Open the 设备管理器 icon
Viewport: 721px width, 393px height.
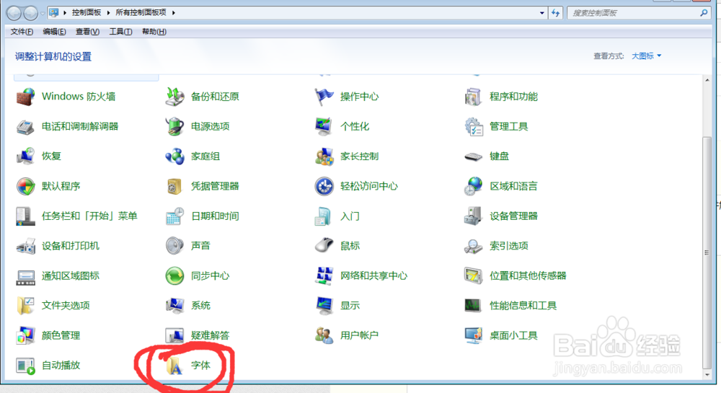(x=473, y=216)
